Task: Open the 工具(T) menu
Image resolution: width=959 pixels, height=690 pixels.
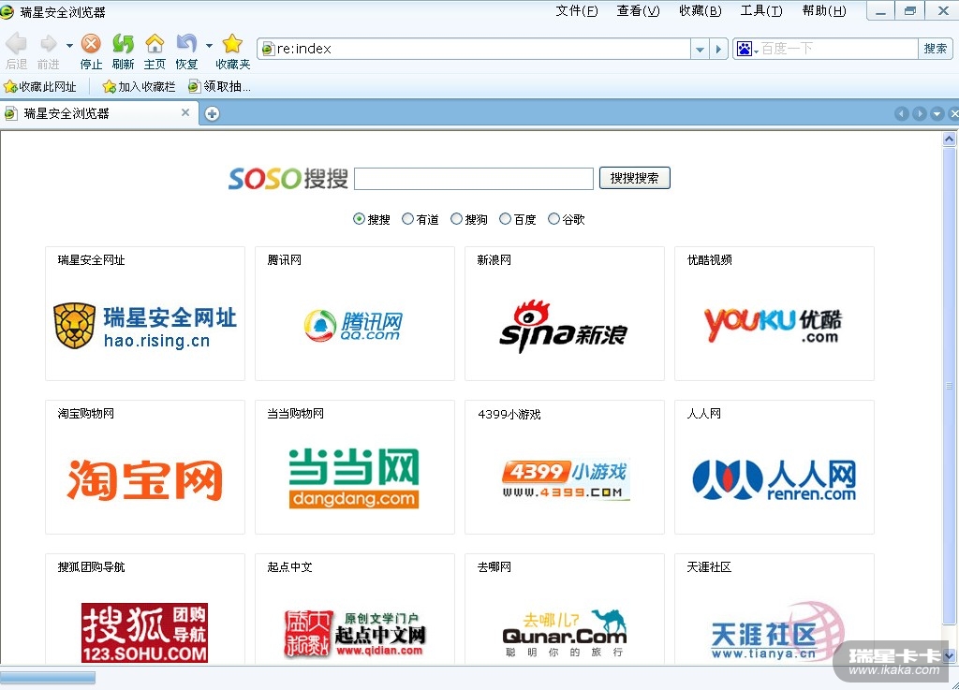Action: (x=760, y=10)
